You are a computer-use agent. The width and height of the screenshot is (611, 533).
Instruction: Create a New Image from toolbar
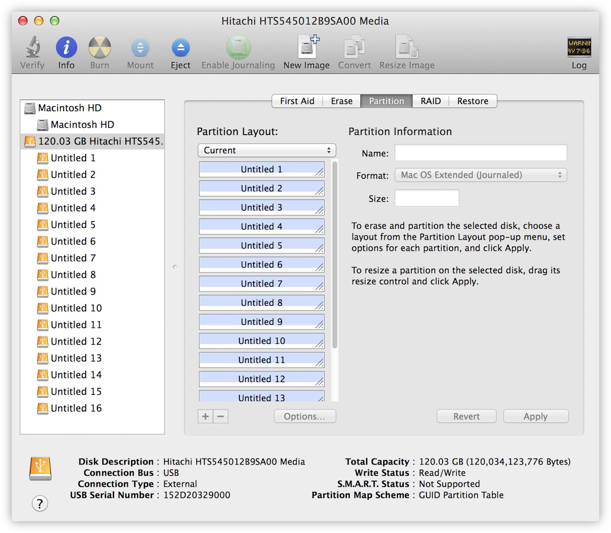coord(308,47)
